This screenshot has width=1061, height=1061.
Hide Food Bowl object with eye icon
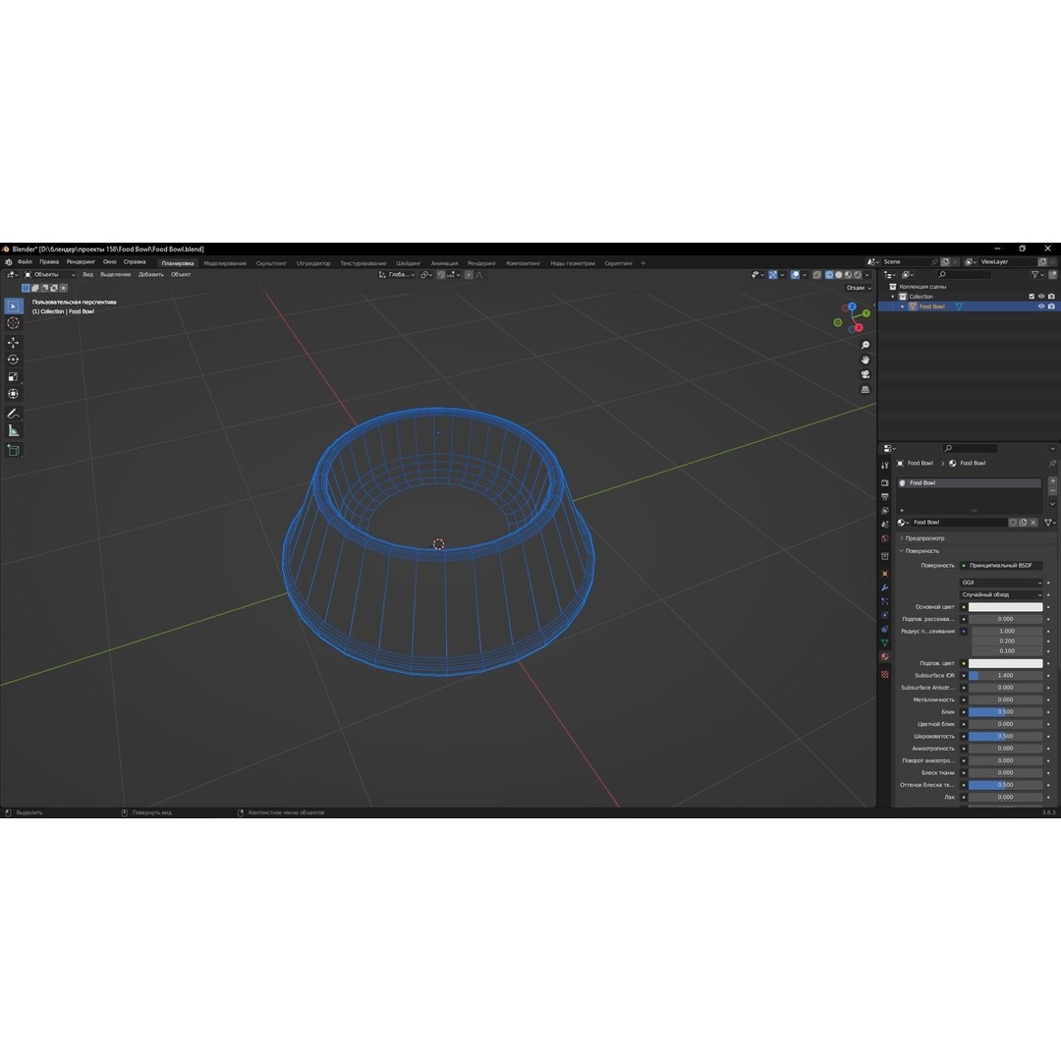tap(1041, 307)
